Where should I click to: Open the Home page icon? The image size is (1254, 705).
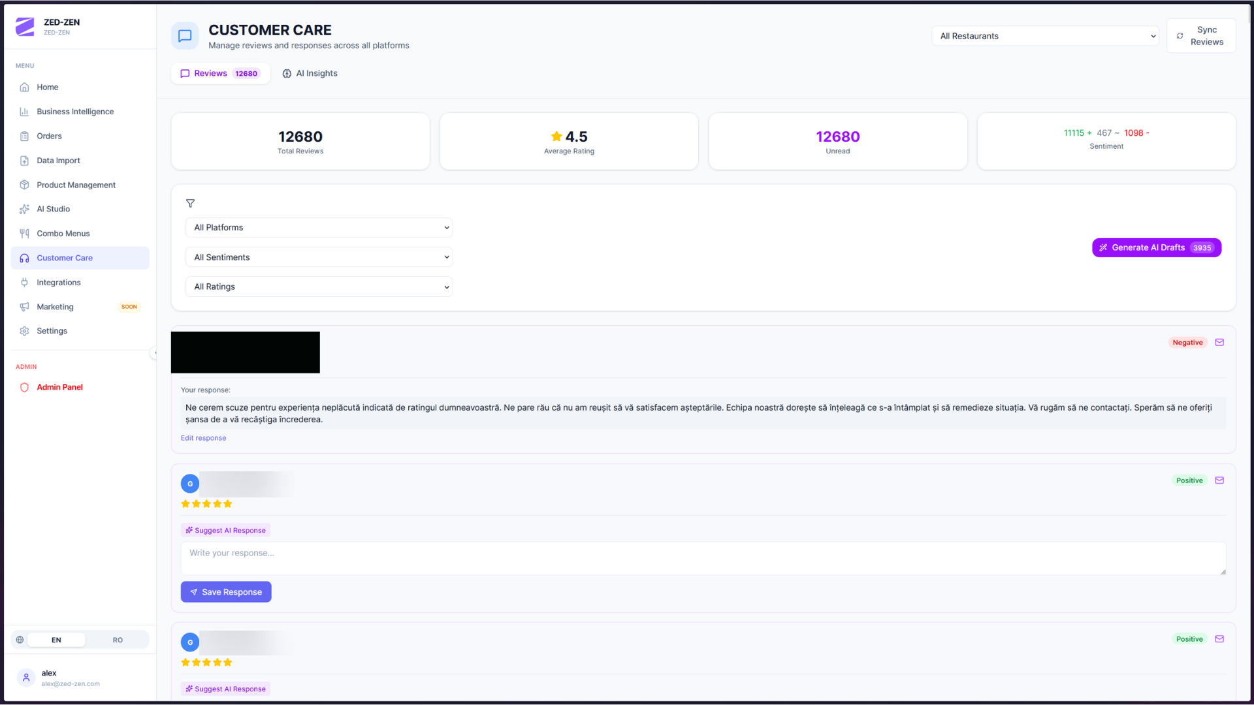click(24, 87)
